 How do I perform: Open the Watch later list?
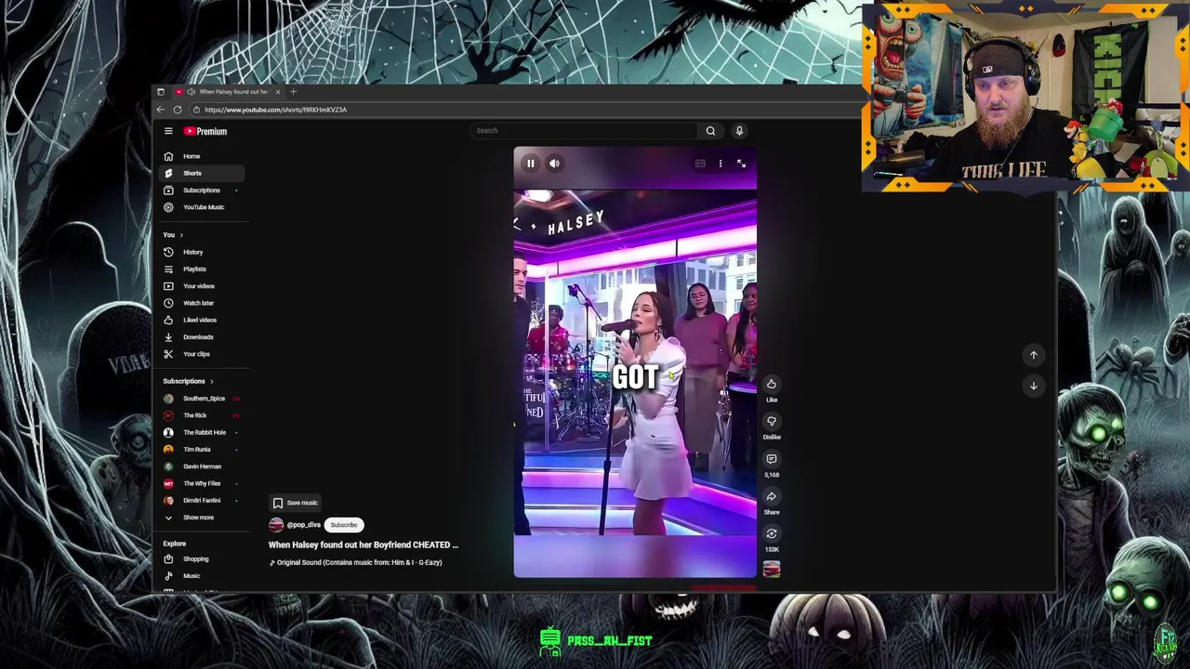[x=203, y=303]
